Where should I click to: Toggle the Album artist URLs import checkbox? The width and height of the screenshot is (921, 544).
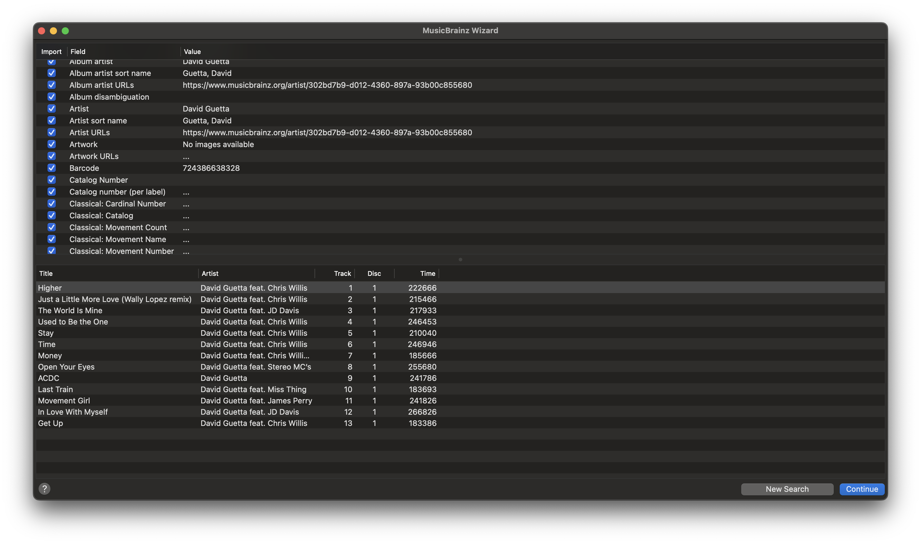point(52,85)
